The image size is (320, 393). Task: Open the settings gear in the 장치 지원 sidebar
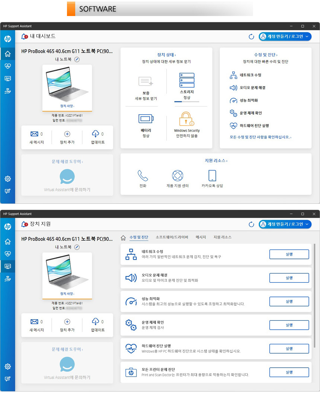[x=8, y=367]
